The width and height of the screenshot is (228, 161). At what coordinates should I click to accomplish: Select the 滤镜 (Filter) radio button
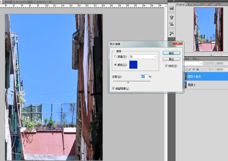115,56
